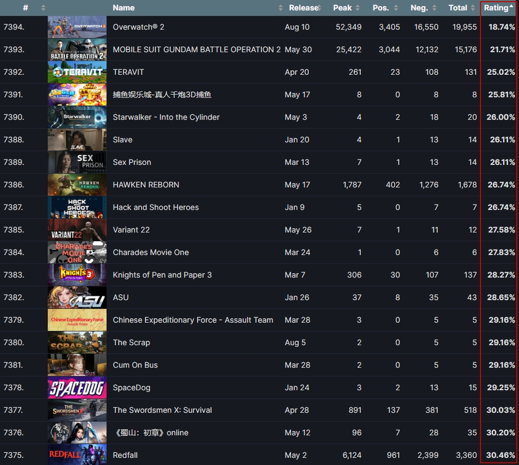This screenshot has width=519, height=465.
Task: Open The Swordsmen X thumbnail
Action: [x=77, y=409]
